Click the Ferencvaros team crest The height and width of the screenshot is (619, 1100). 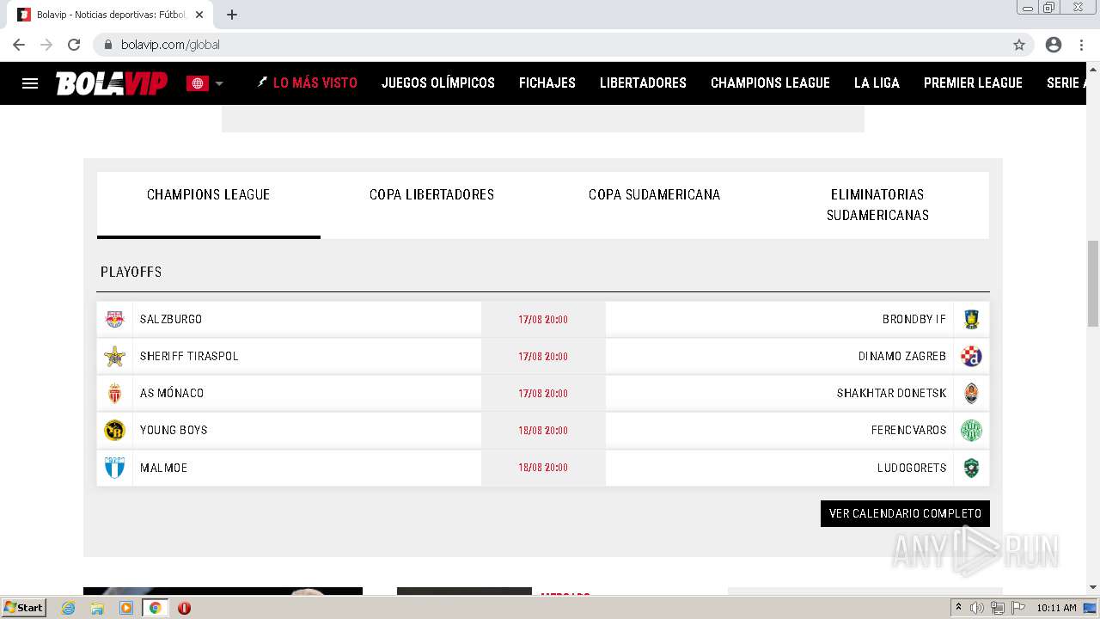click(x=971, y=430)
